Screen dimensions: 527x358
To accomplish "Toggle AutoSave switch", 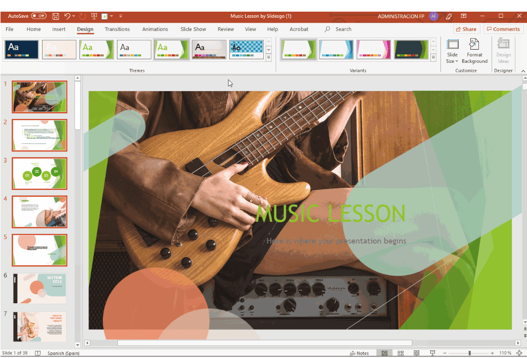I will [38, 16].
